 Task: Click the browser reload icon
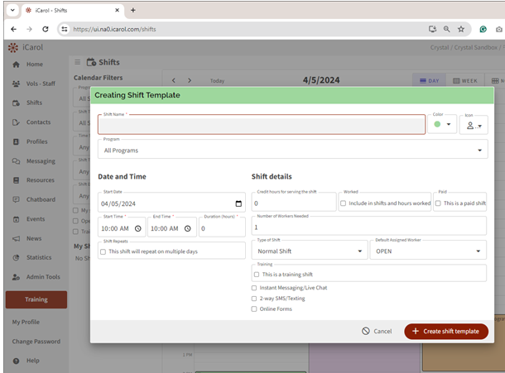[45, 28]
